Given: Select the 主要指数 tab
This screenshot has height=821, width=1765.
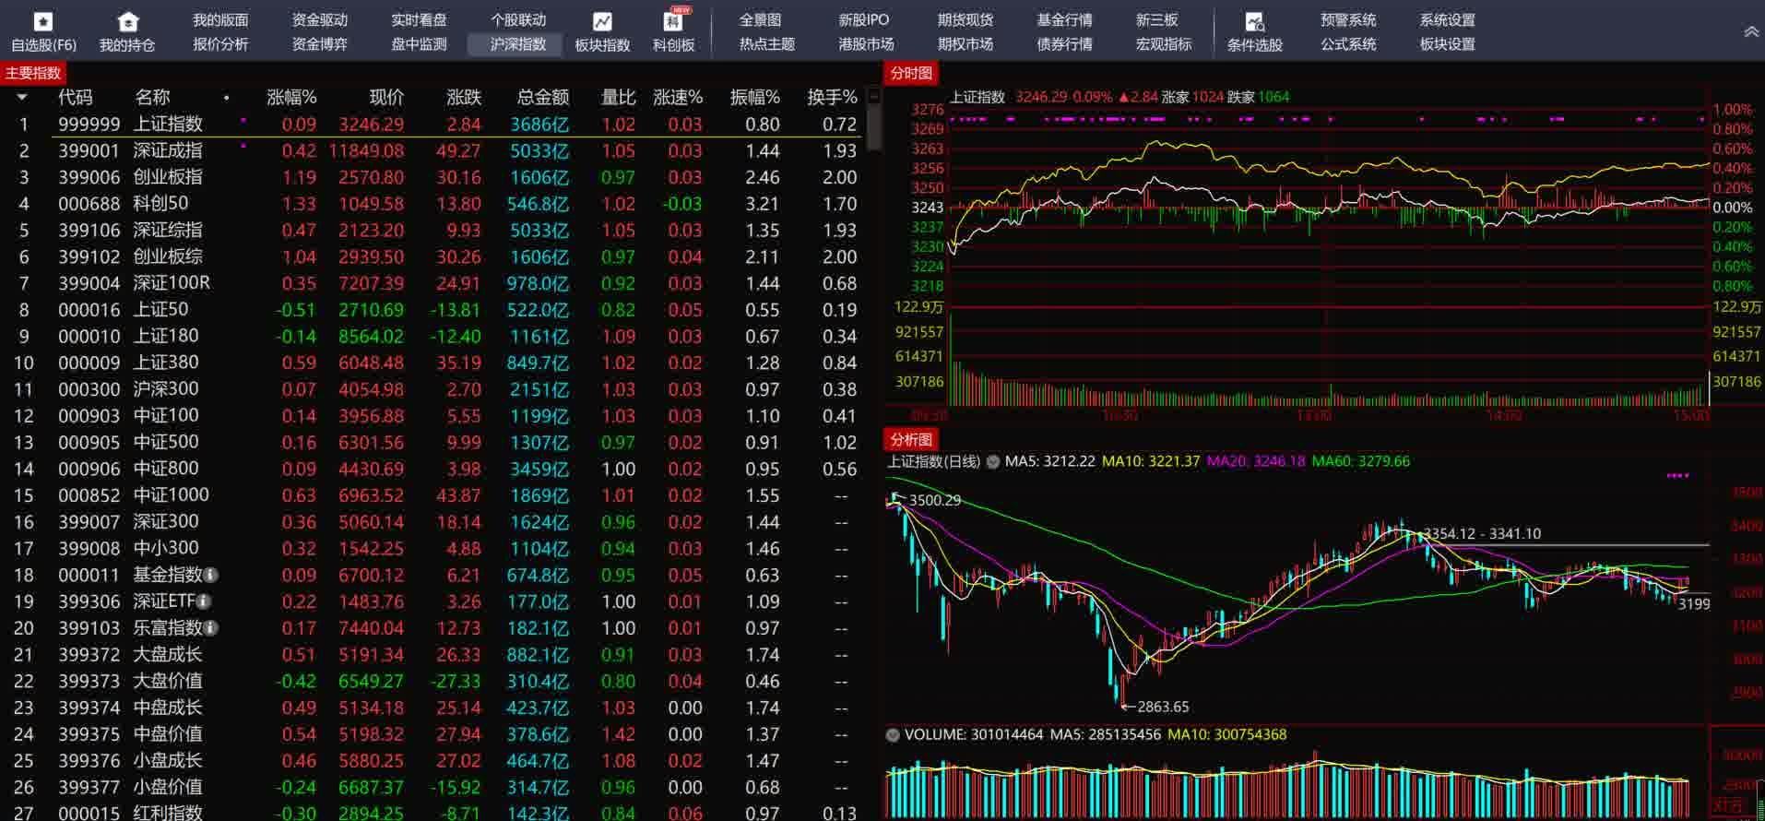Looking at the screenshot, I should (33, 73).
